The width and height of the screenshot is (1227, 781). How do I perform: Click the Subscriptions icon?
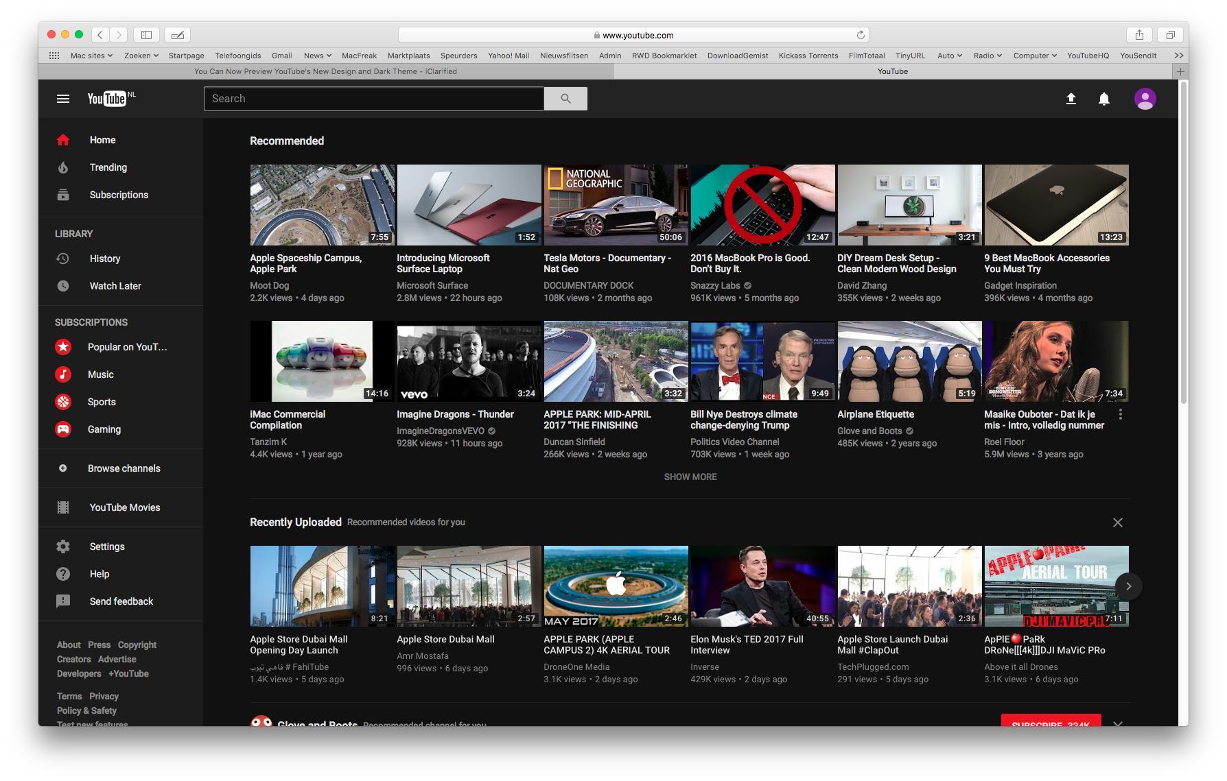tap(63, 195)
